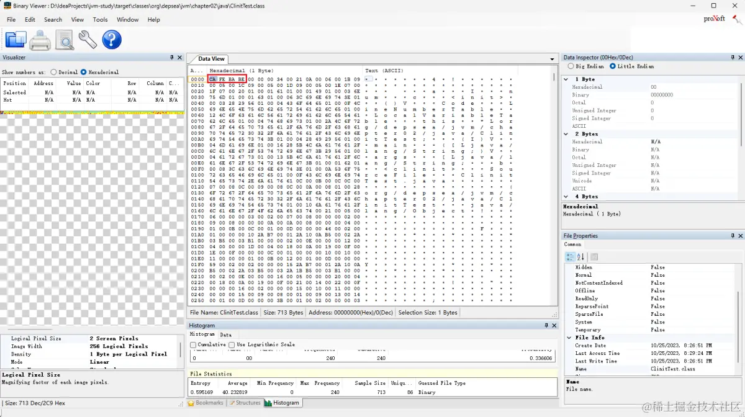Image resolution: width=745 pixels, height=417 pixels.
Task: Click the blue Help question icon
Action: (112, 40)
